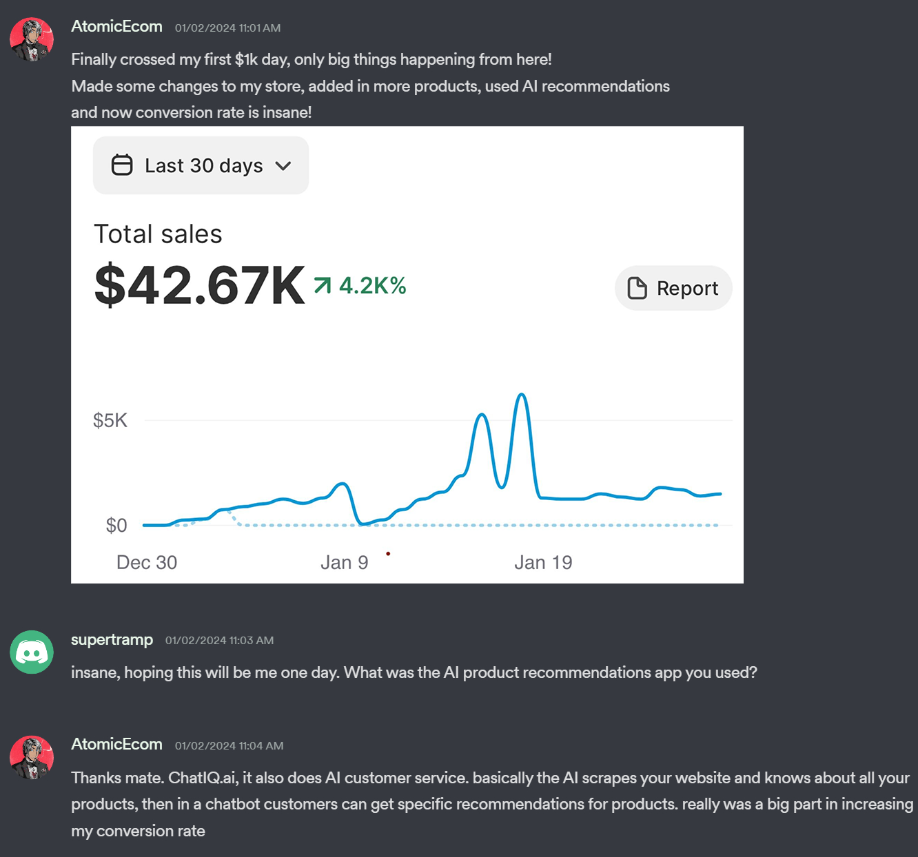Click the Dec 30 date label on the chart
This screenshot has height=857, width=918.
click(x=147, y=563)
